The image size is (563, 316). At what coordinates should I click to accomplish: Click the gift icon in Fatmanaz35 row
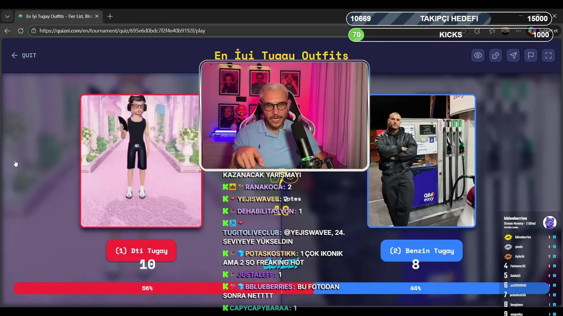[x=554, y=266]
